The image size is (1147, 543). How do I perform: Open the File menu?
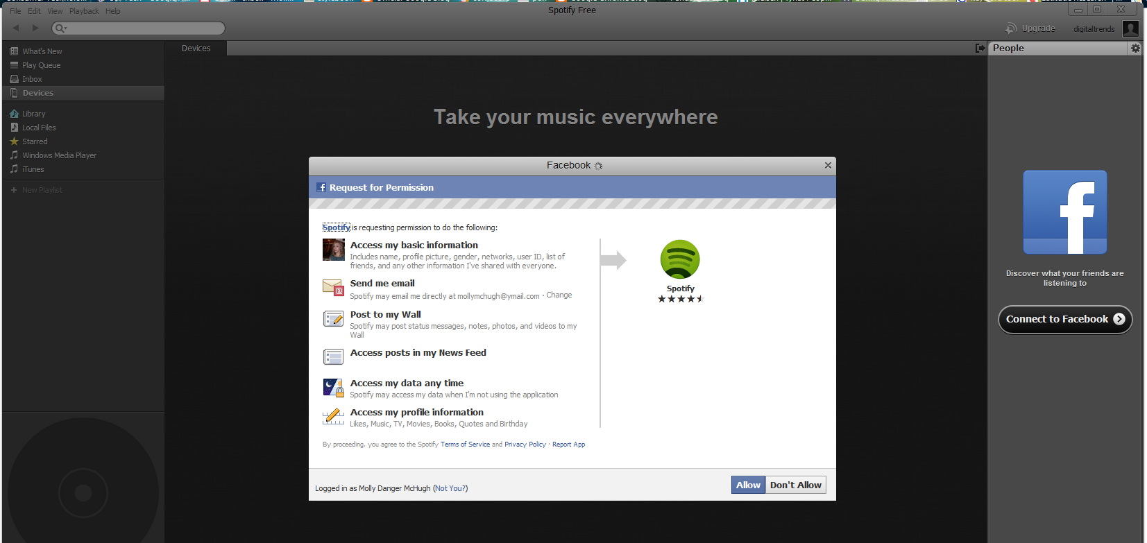point(15,11)
